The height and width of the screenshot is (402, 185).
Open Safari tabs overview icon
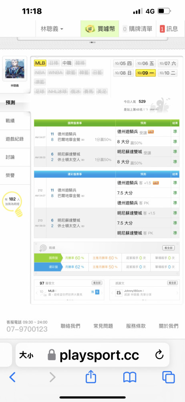click(x=169, y=377)
